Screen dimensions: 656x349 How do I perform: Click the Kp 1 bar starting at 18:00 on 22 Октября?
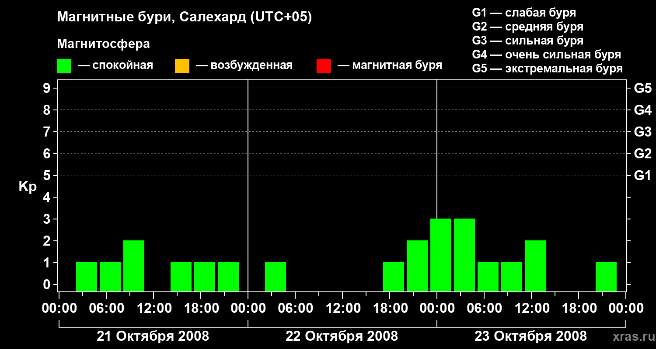click(x=394, y=277)
